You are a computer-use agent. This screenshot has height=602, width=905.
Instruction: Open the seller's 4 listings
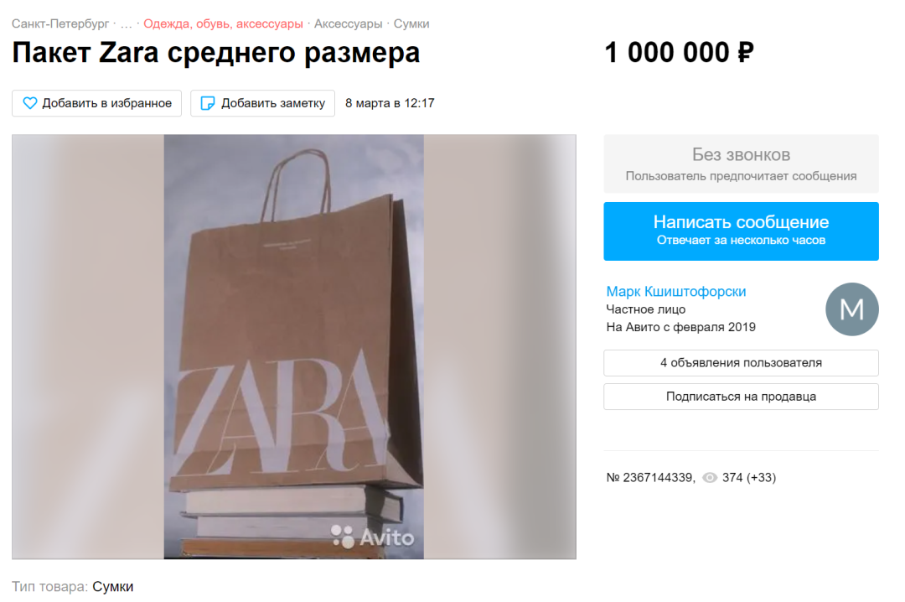[x=741, y=363]
